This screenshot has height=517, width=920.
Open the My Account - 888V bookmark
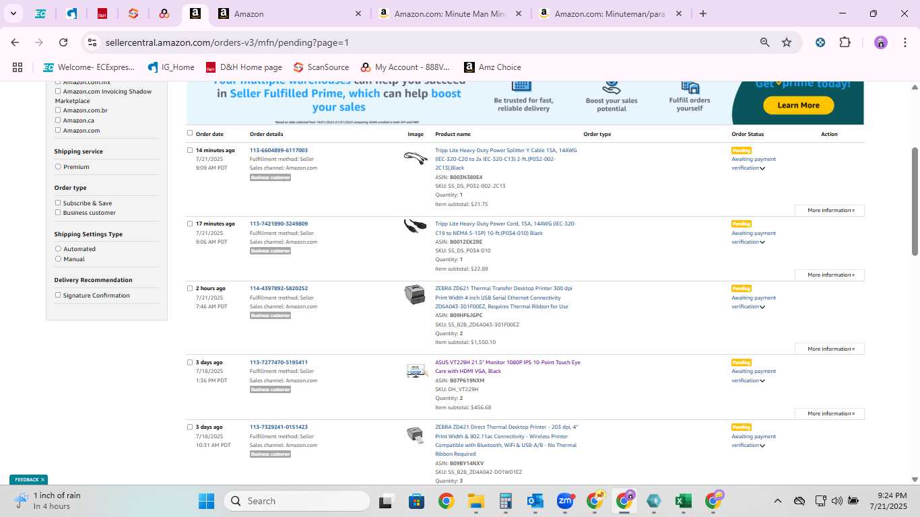[405, 67]
